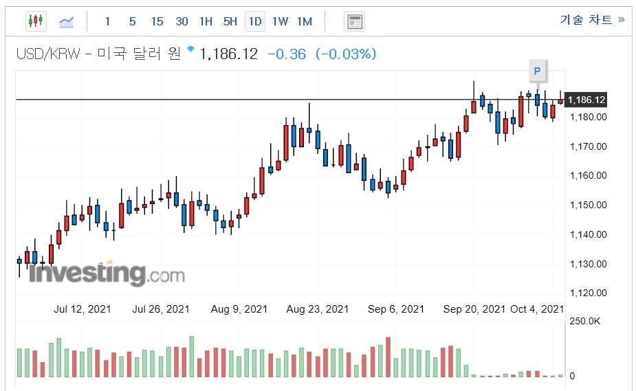636x391 pixels.
Task: Click the 1,170.00 price axis label
Action: tap(588, 146)
